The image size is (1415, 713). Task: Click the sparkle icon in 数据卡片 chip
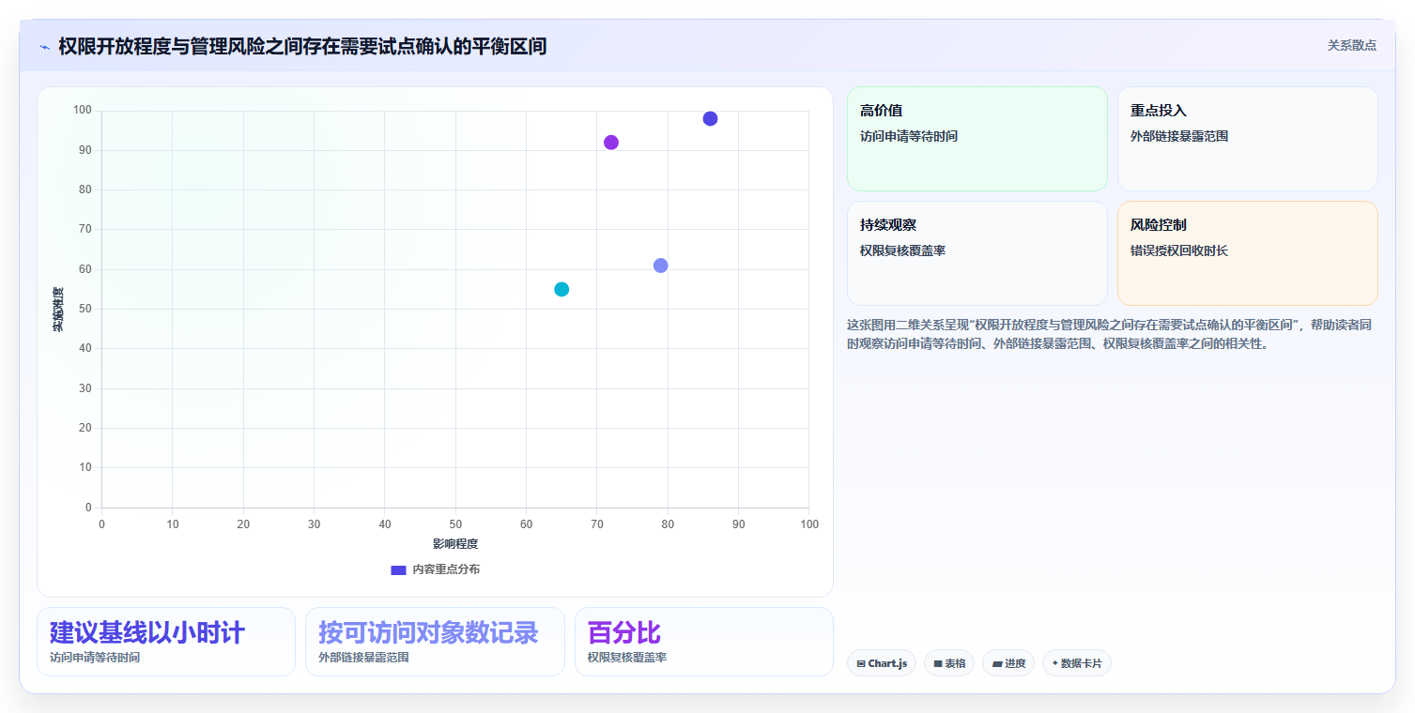(x=1055, y=663)
